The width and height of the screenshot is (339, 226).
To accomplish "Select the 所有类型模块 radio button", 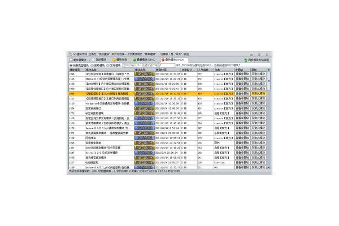I will 69,65.
